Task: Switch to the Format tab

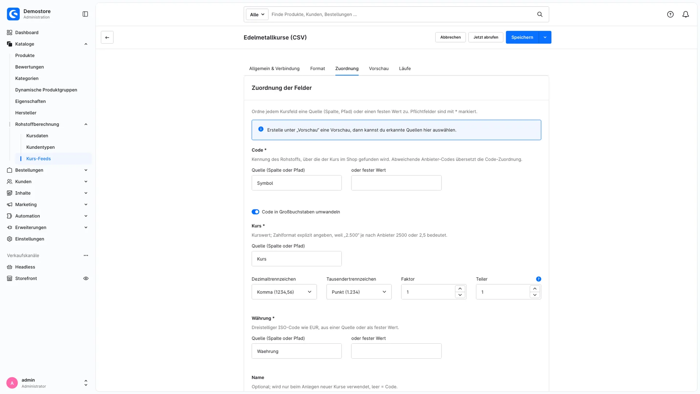Action: [317, 69]
